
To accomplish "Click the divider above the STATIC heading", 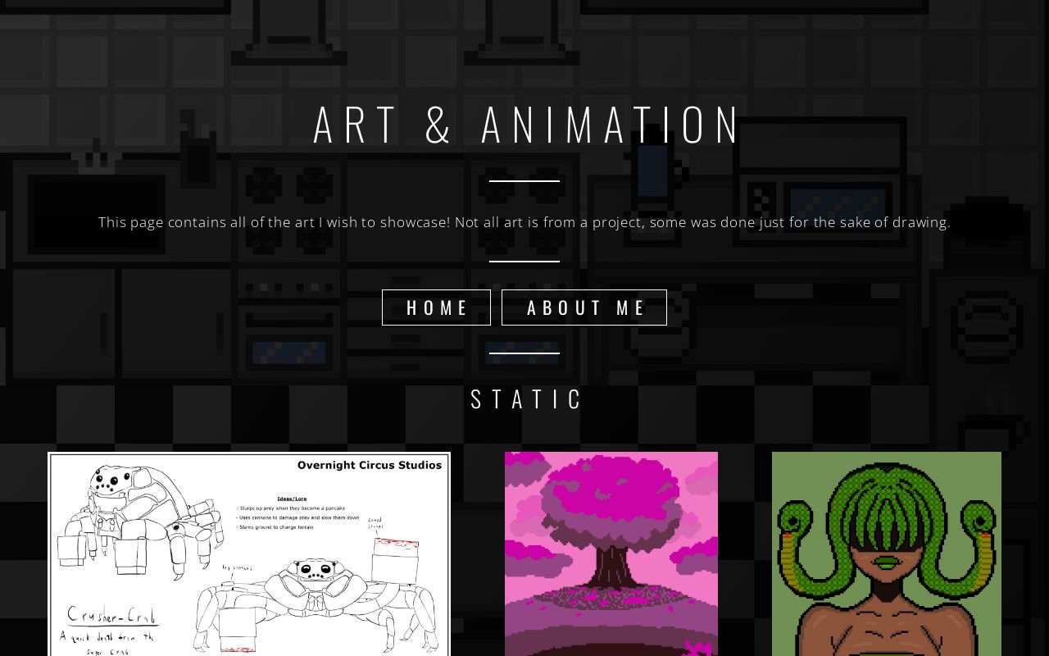I will click(x=524, y=353).
